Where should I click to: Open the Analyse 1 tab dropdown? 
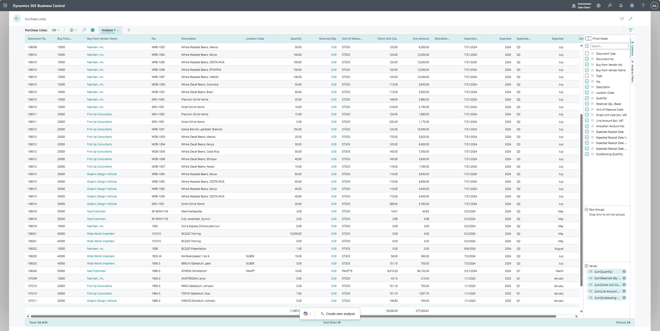[118, 30]
